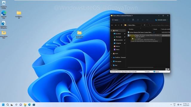191x107 pixels.
Task: Open Task View from the taskbar
Action: 12,105
